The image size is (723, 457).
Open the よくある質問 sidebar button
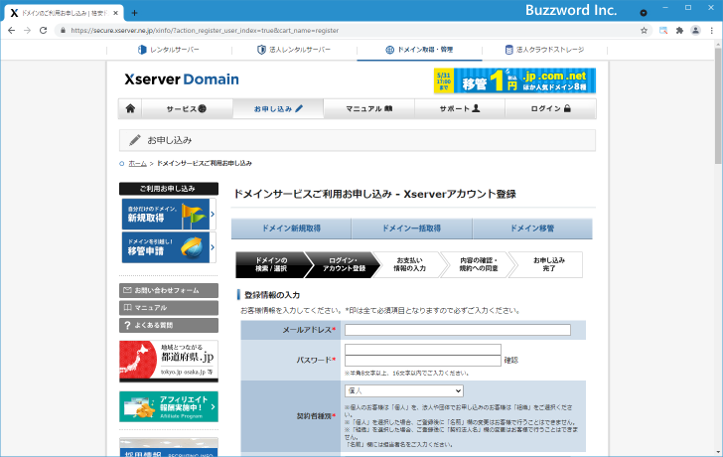[169, 325]
